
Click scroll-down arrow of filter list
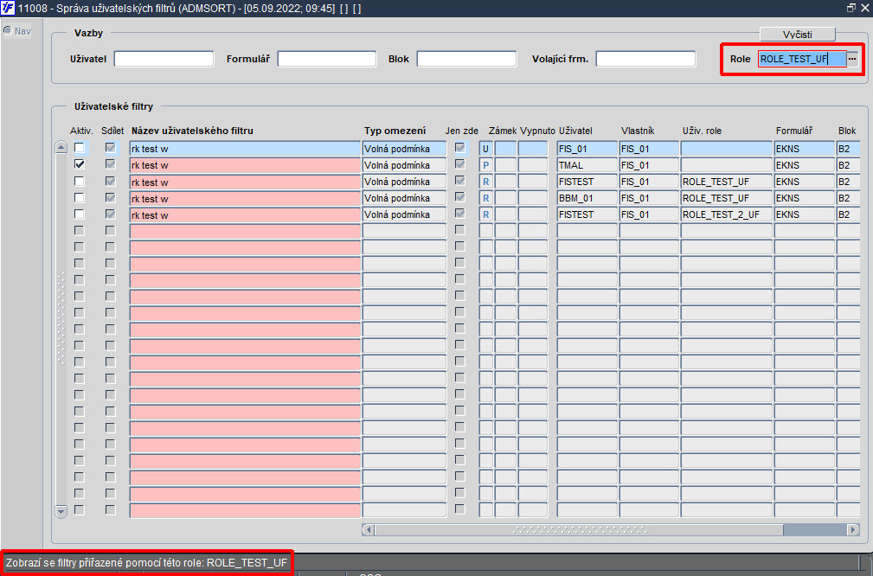(x=61, y=511)
